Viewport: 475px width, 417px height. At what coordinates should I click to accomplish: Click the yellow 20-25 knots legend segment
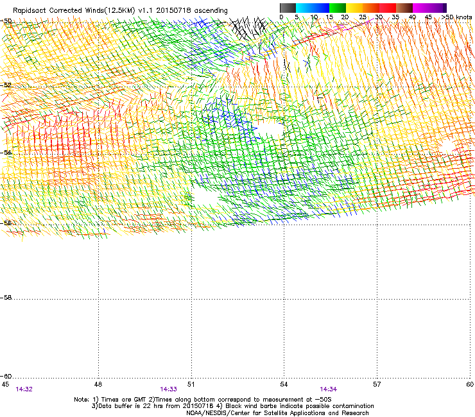pyautogui.click(x=354, y=8)
